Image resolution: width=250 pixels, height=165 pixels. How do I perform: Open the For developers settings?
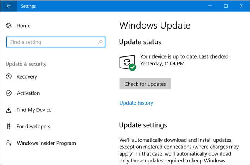33,127
